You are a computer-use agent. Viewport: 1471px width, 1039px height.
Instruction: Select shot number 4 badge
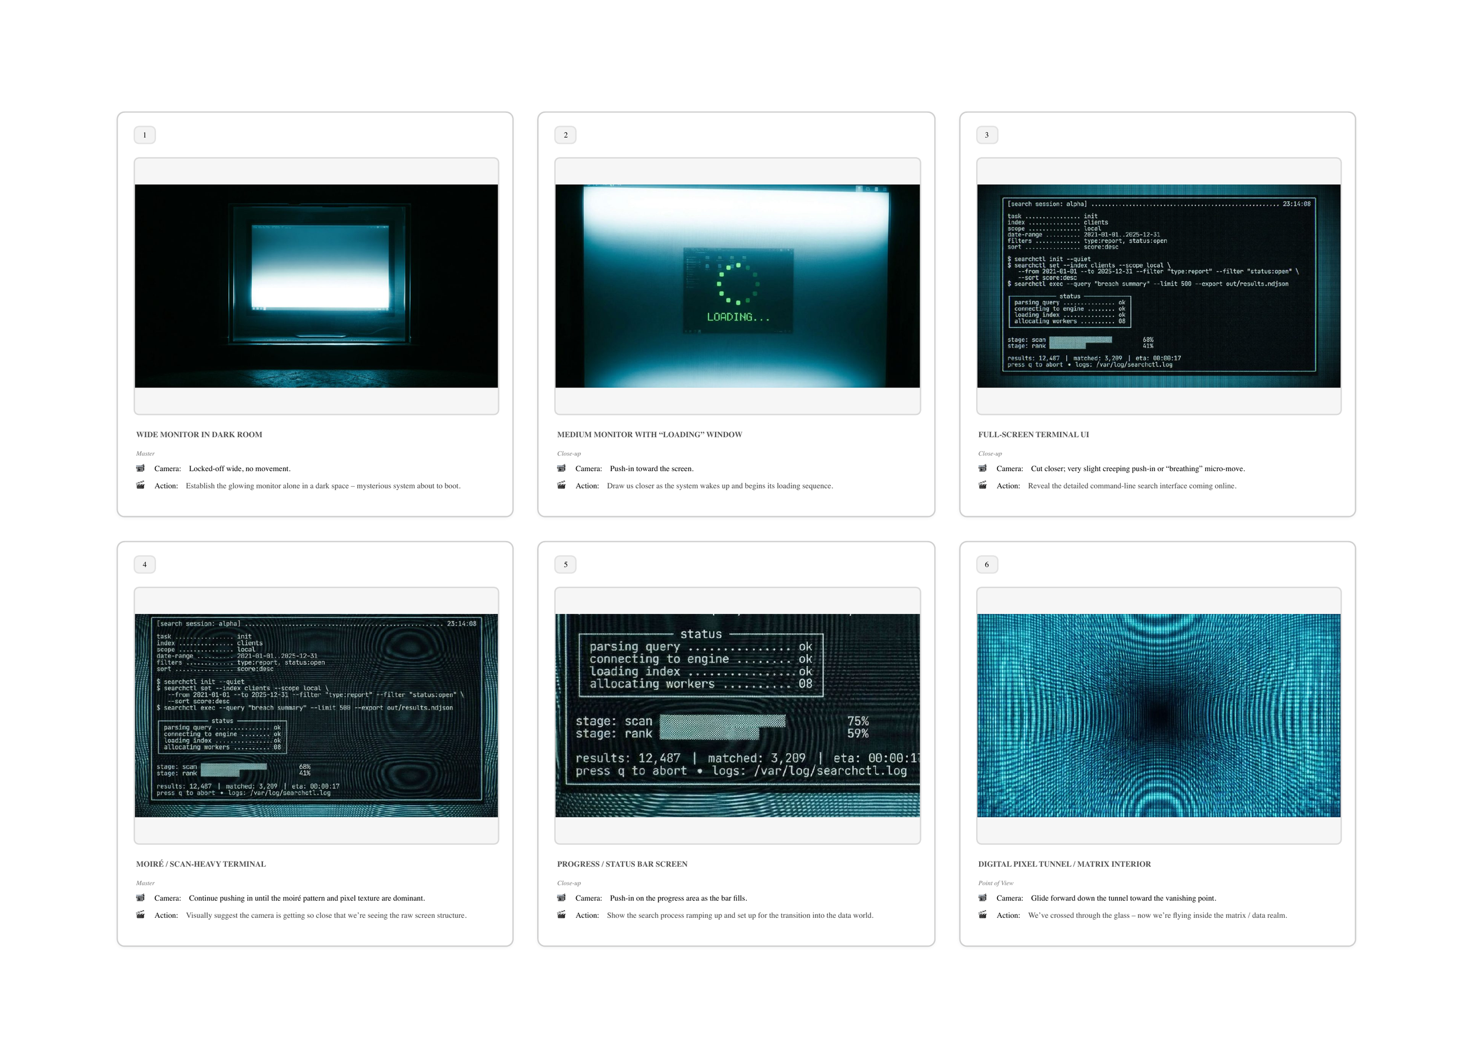click(145, 564)
